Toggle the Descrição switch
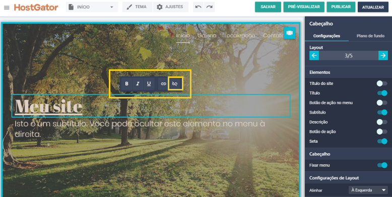The image size is (392, 197). click(x=382, y=122)
